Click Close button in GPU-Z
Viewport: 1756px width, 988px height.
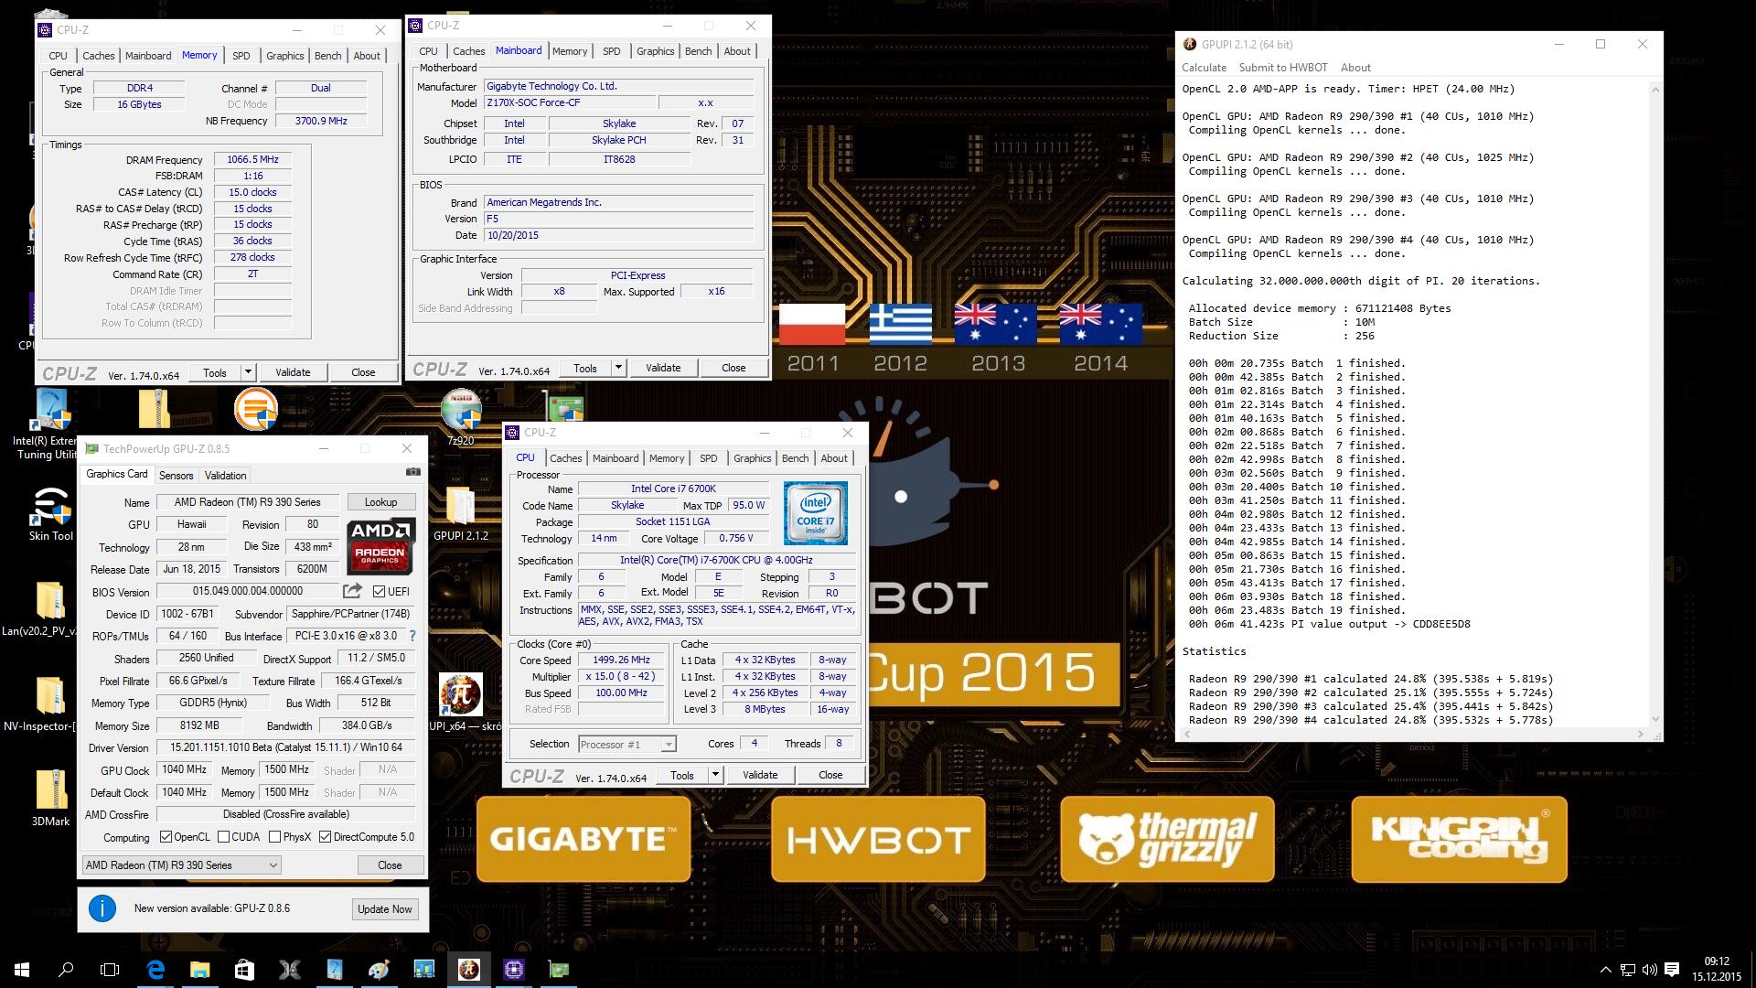[390, 864]
